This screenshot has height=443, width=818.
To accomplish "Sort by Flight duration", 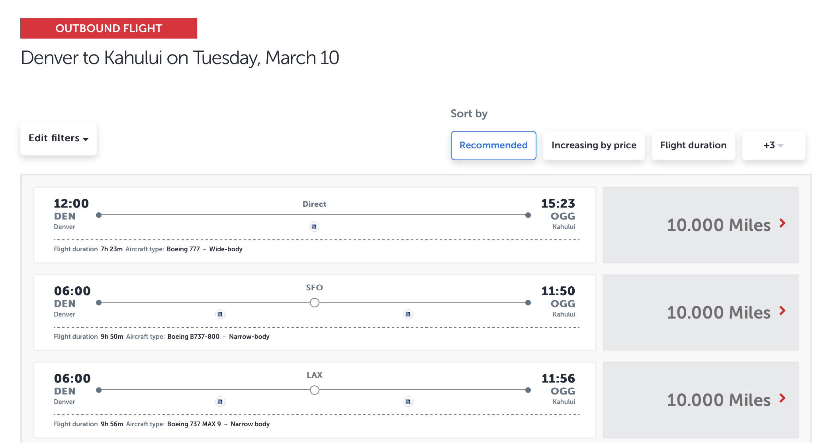I will click(x=693, y=146).
